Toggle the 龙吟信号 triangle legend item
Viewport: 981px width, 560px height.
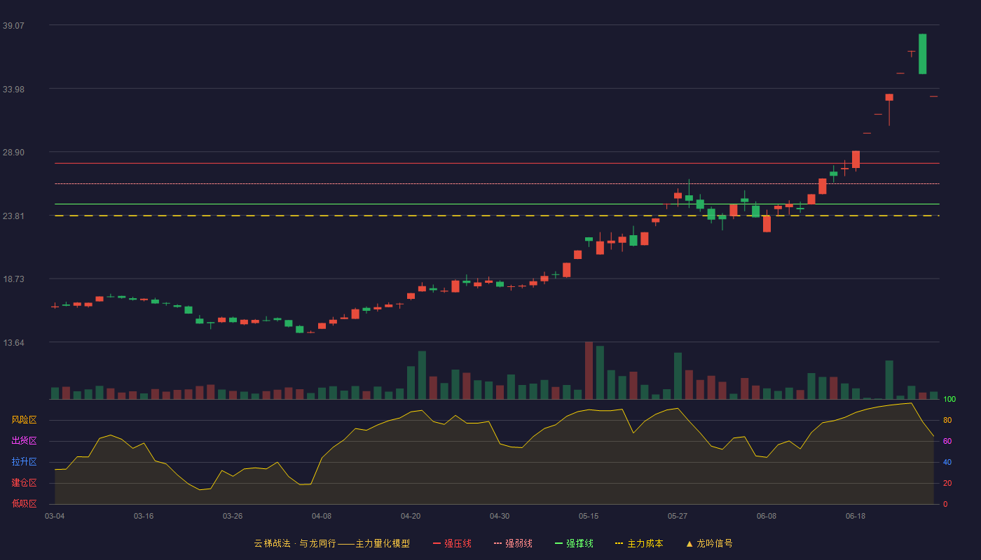708,543
